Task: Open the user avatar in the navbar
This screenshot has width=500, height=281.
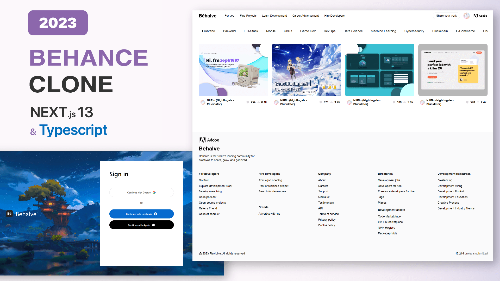Action: 467,16
